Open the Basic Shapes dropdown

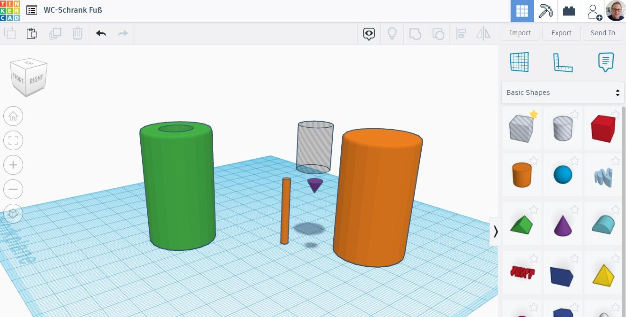(562, 93)
